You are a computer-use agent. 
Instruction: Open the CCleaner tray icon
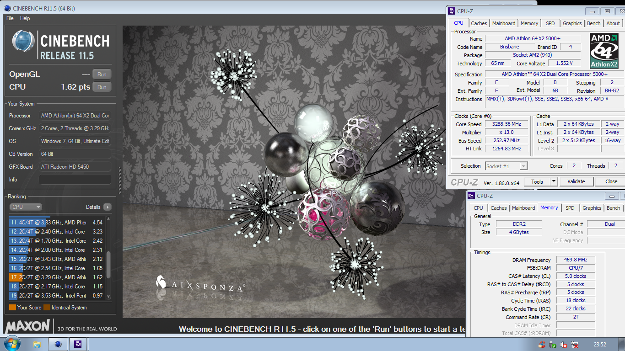542,345
